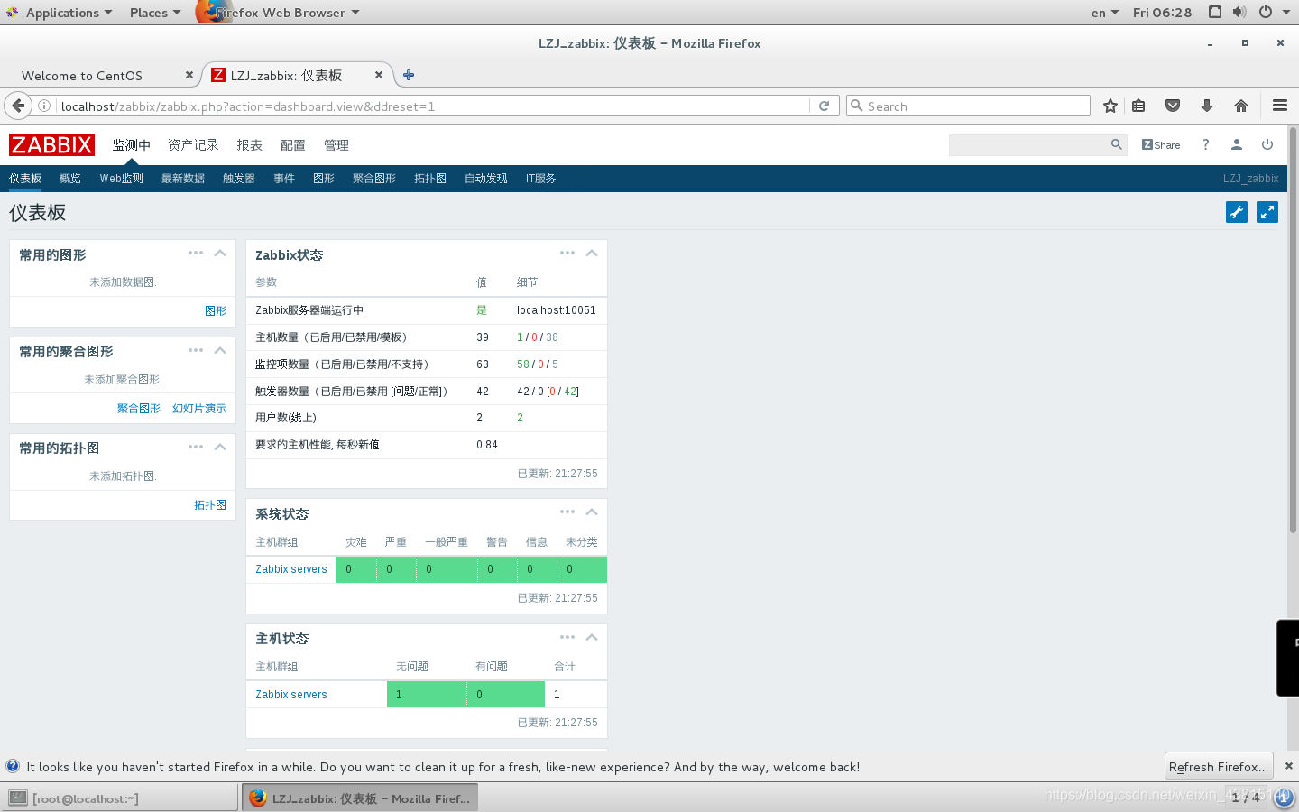This screenshot has height=812, width=1299.
Task: Switch to the 触发器 submenu tab
Action: coord(239,179)
